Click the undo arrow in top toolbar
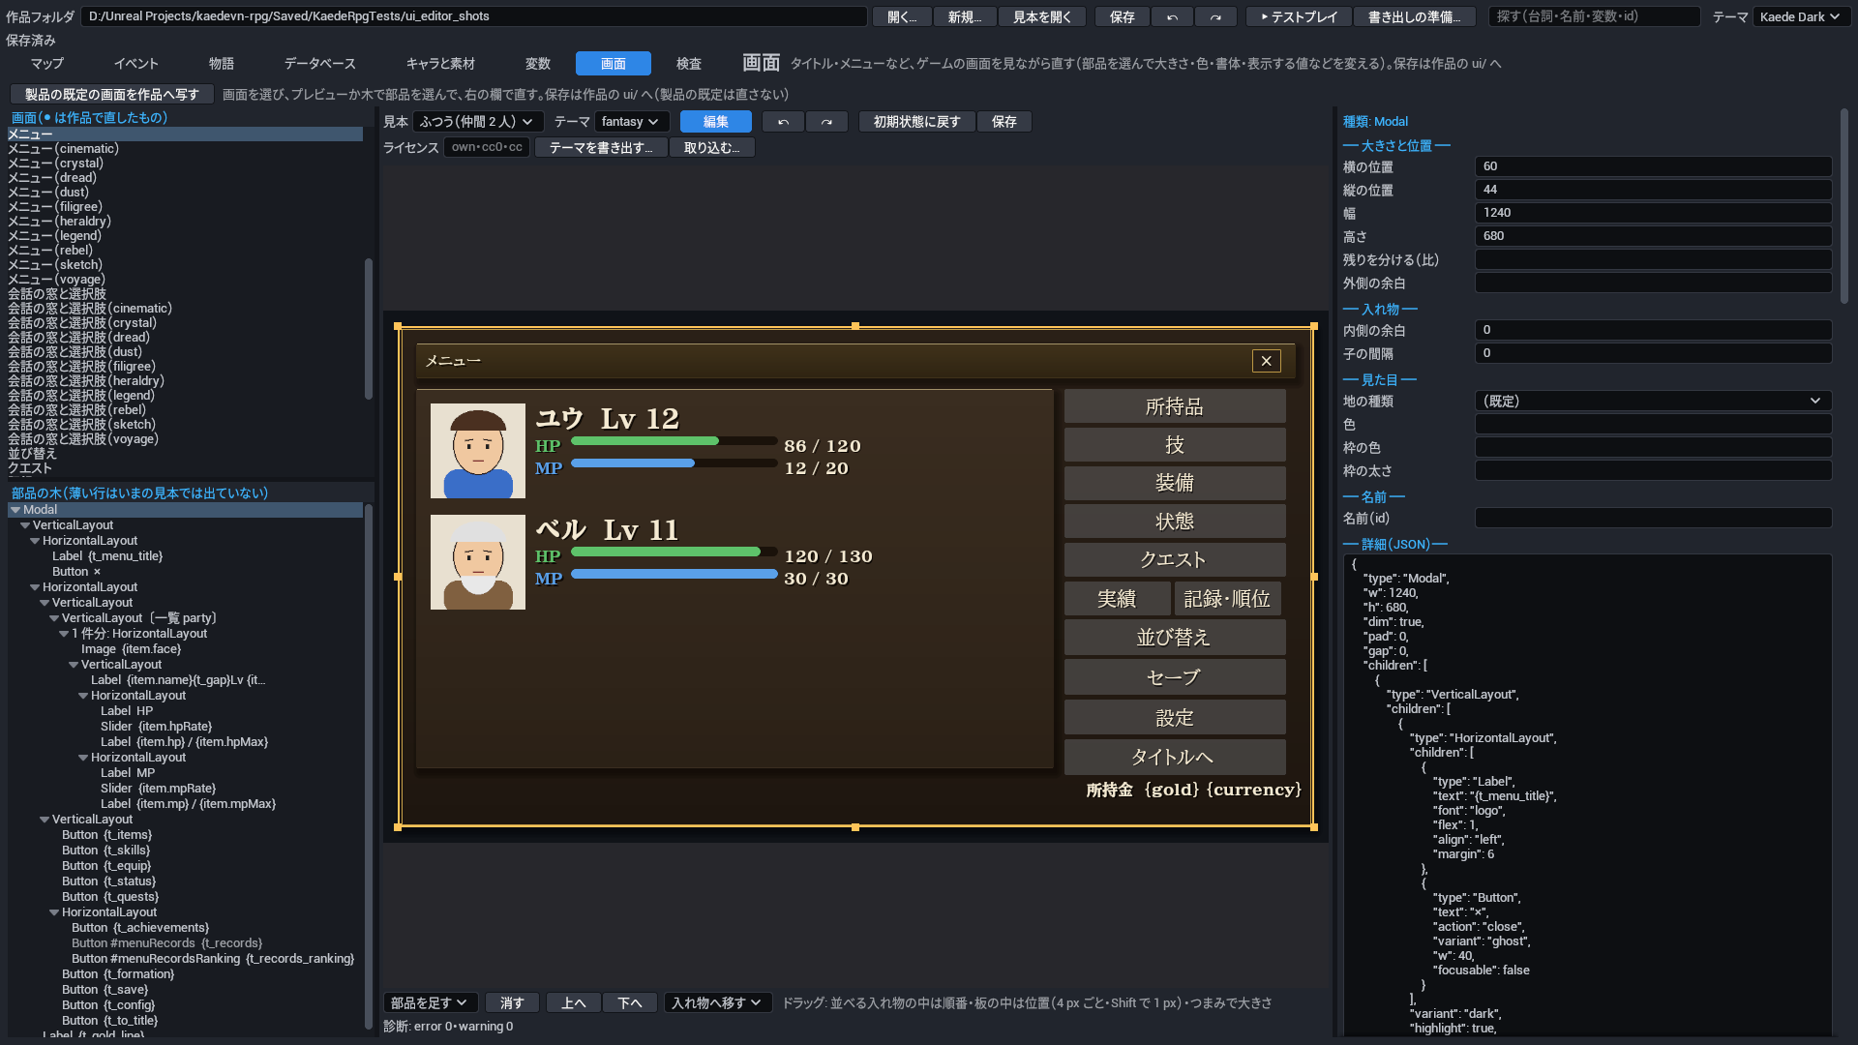Screen dimensions: 1858x1045 click(1172, 16)
